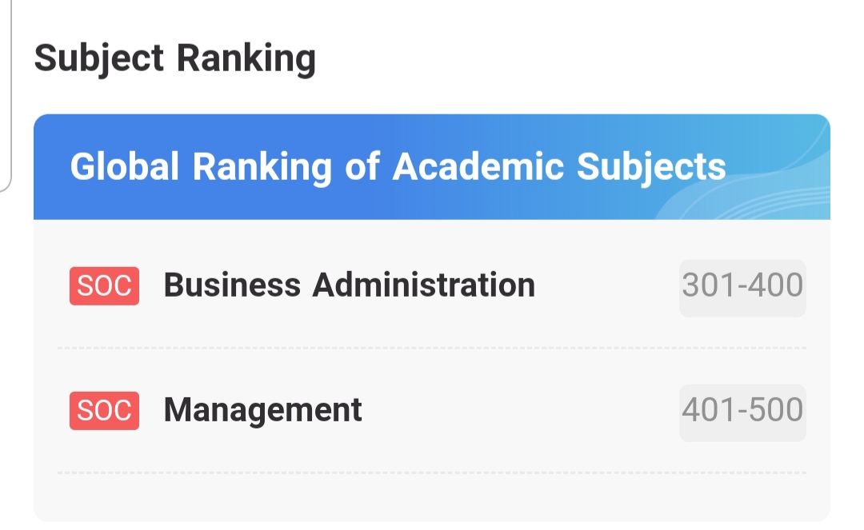
Task: Click the dashed divider under Business Administration
Action: click(432, 349)
